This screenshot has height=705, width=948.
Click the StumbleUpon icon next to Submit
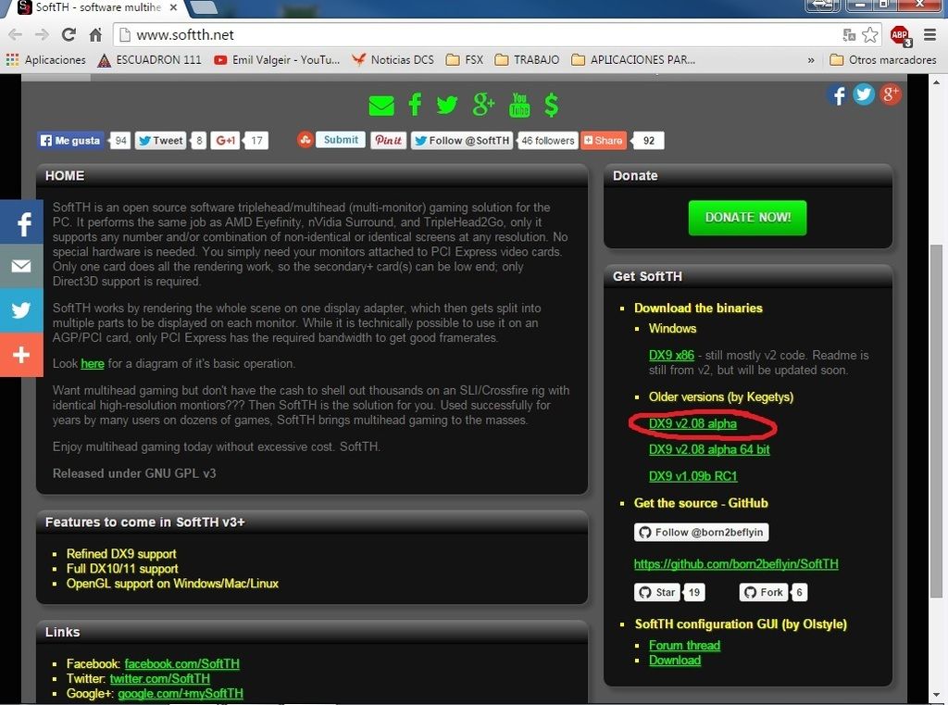pyautogui.click(x=306, y=140)
